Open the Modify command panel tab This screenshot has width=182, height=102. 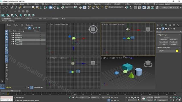coord(162,25)
